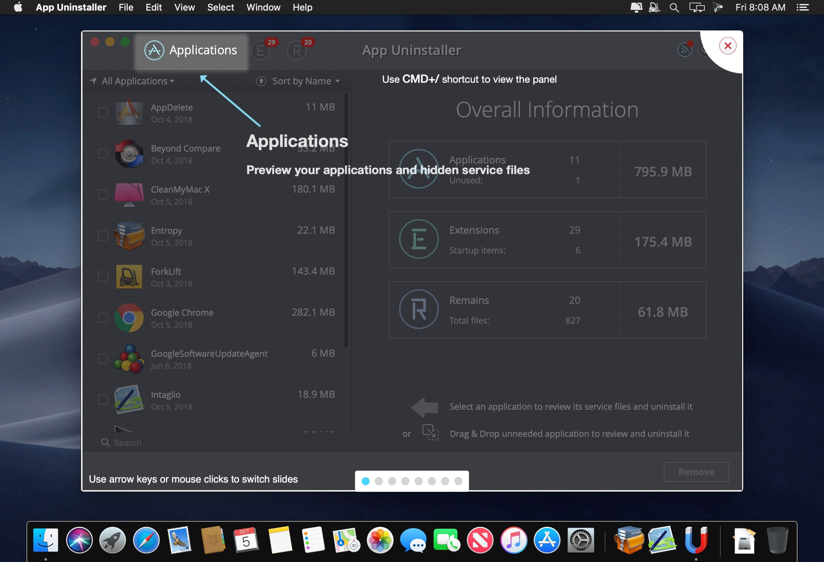Select the Google Chrome row name

click(x=182, y=312)
